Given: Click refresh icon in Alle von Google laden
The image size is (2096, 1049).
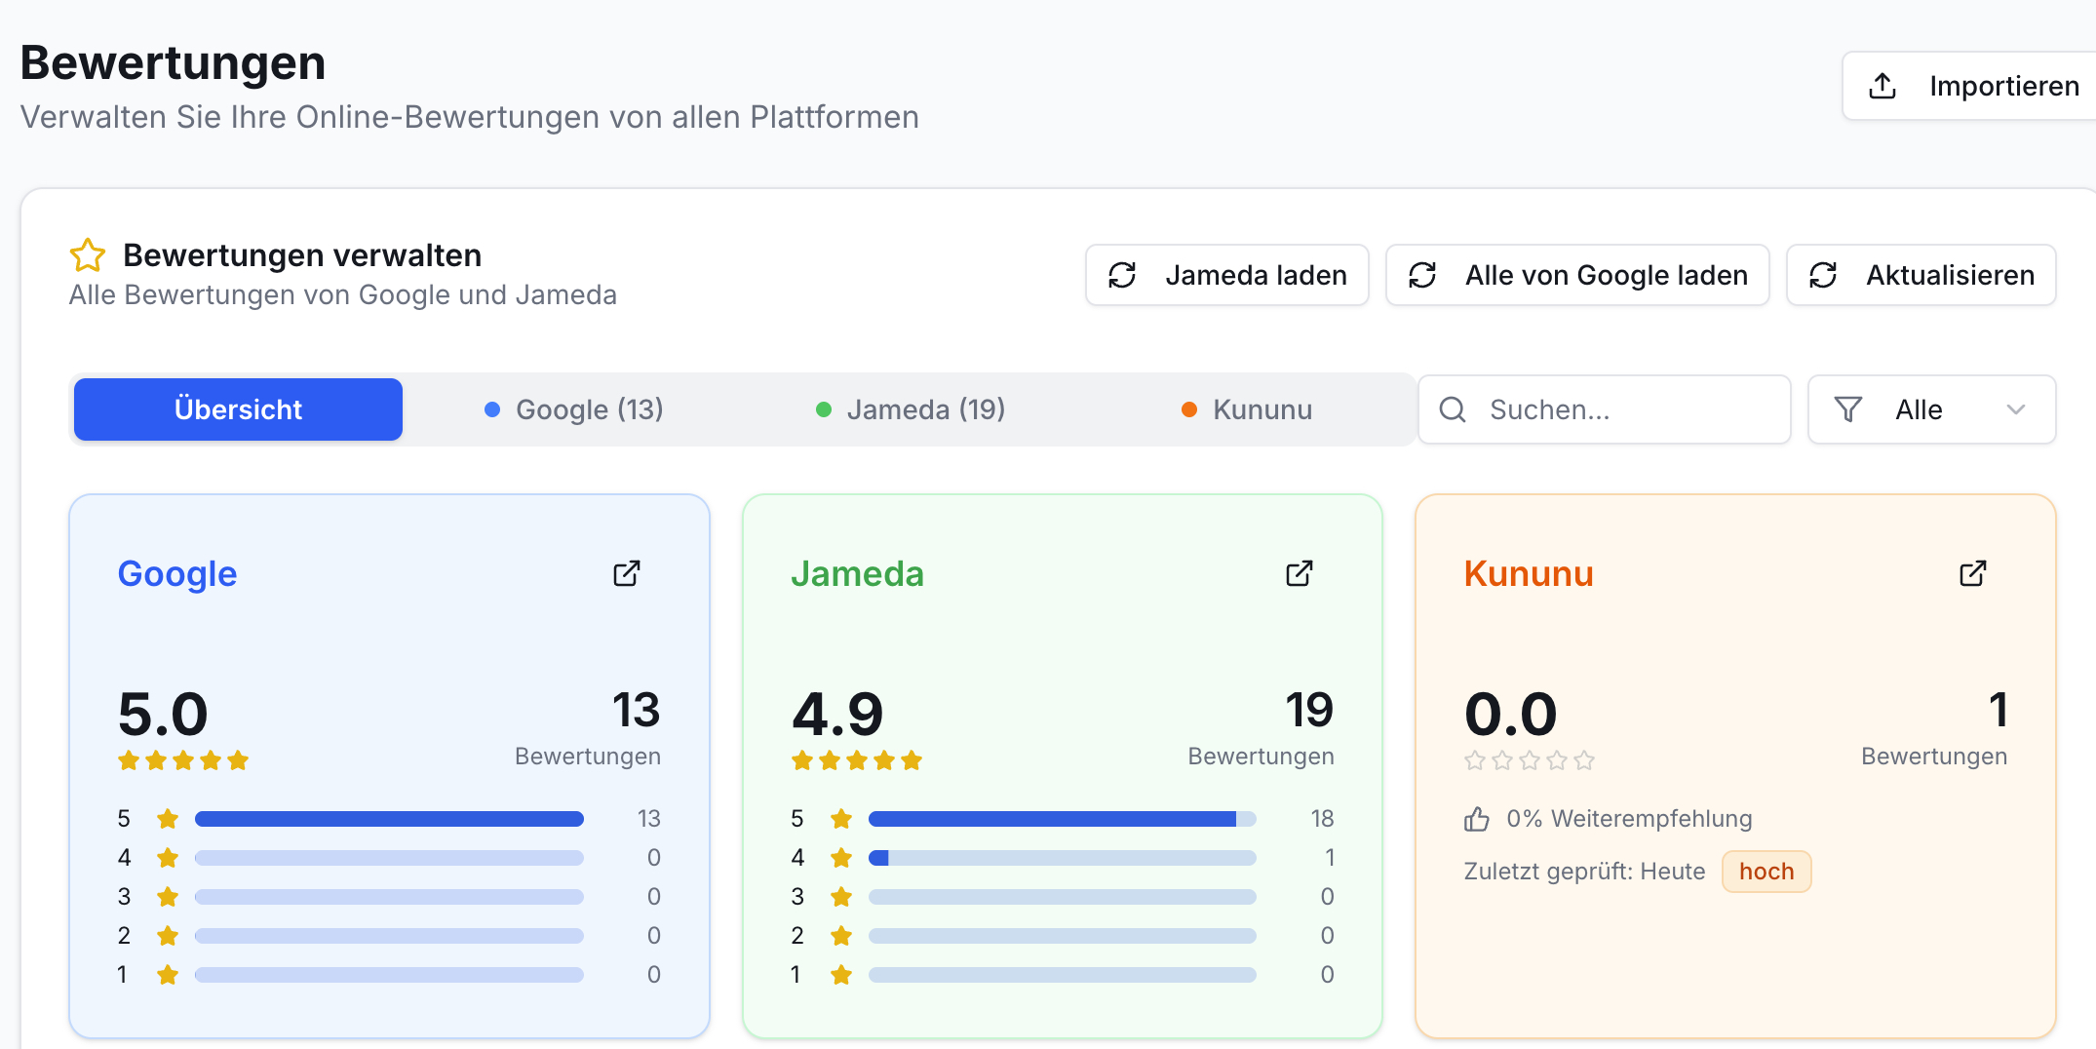Looking at the screenshot, I should 1422,275.
